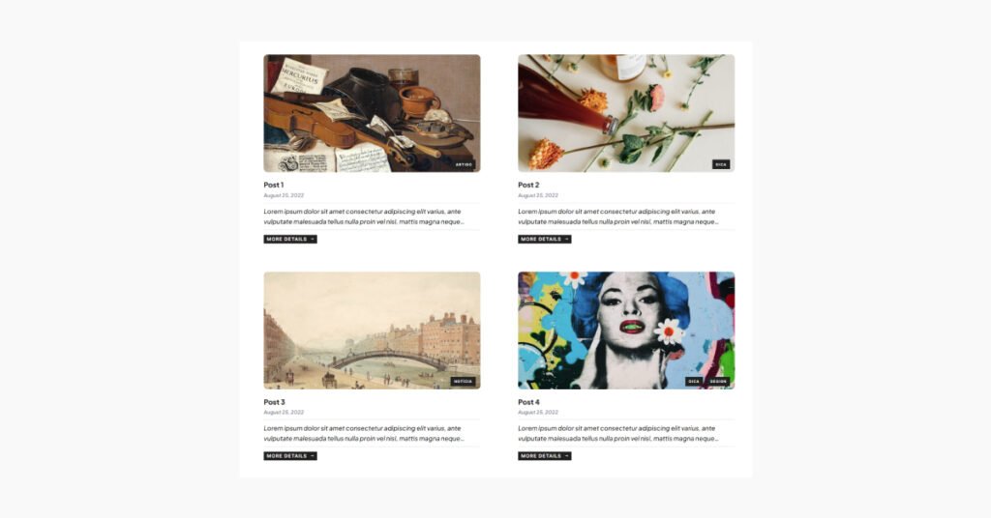
Task: Click the Lorem ipsum excerpt of Post 4
Action: coord(618,434)
